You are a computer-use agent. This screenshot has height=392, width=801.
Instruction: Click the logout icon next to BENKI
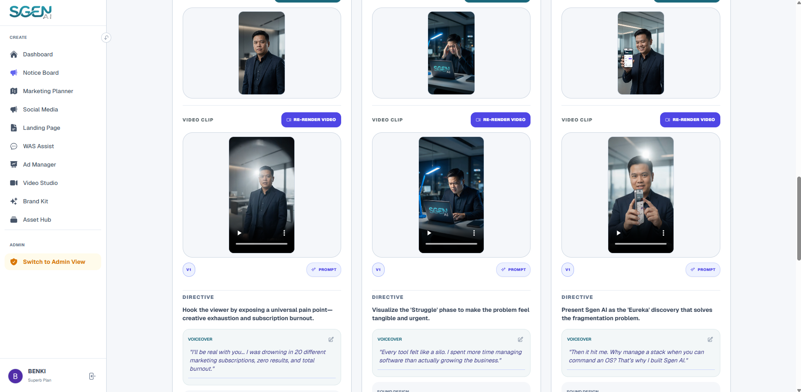92,376
